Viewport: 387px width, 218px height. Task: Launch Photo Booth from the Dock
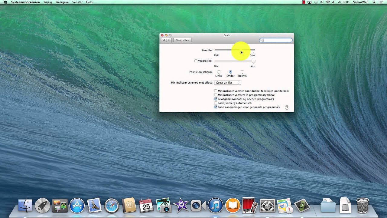pos(250,206)
